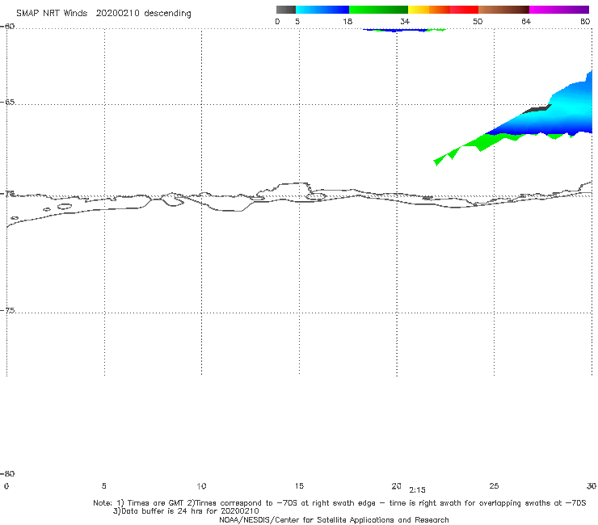Pick the magenta 64–80 color scale segment
The image size is (598, 525).
coord(559,10)
